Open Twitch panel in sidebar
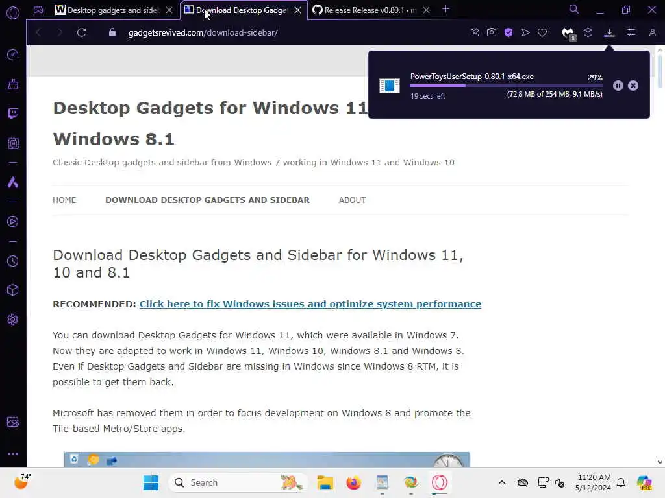665x498 pixels. coord(13,113)
